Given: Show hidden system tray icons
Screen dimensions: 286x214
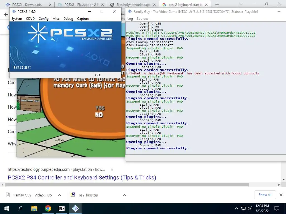Looking at the screenshot, I should point(236,208).
